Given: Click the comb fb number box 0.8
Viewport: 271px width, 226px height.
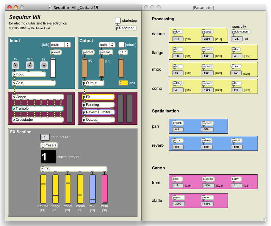Looking at the screenshot, I should tap(236, 90).
